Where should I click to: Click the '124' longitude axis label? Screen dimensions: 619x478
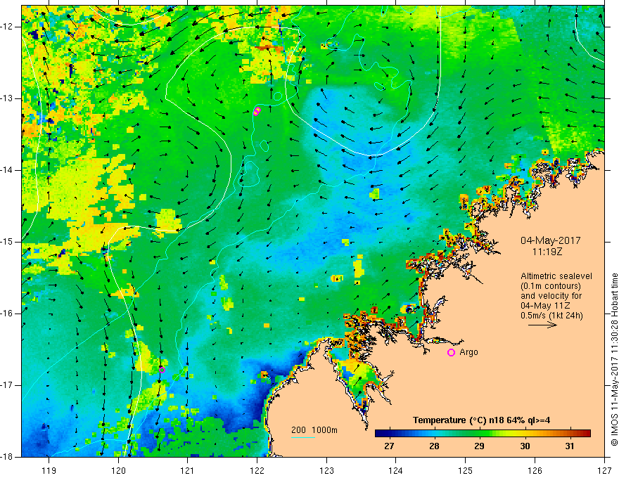tap(396, 470)
